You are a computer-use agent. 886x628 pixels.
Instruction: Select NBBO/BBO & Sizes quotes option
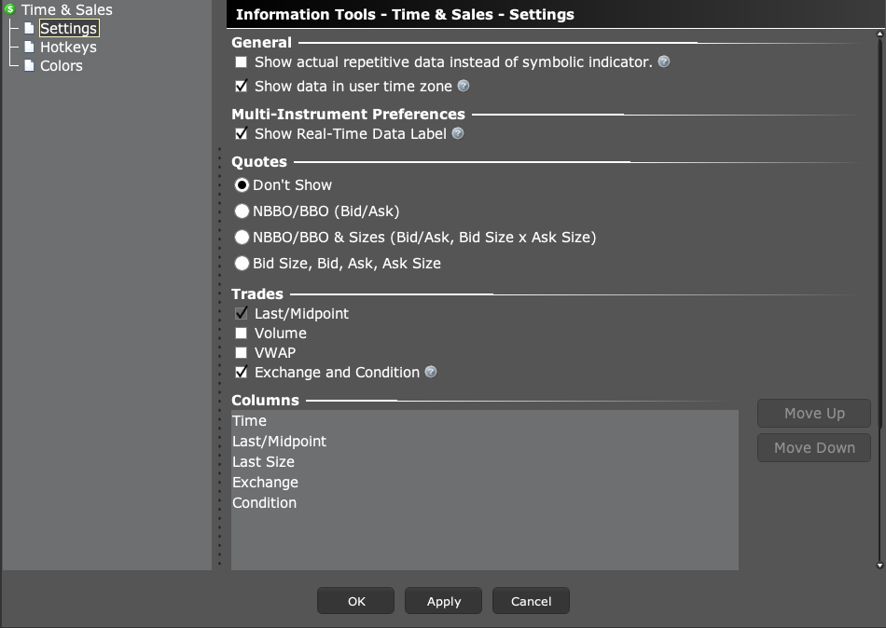[242, 238]
